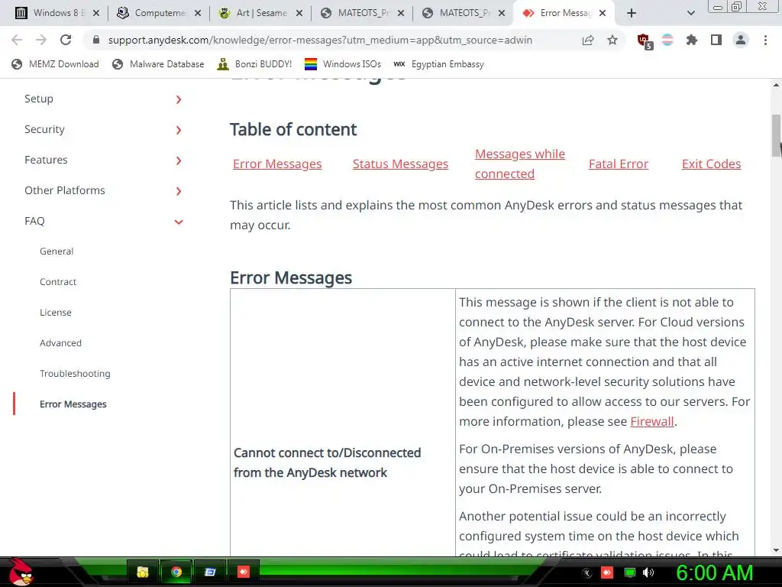Open the uBlock Origin extension icon
Image resolution: width=782 pixels, height=587 pixels.
[x=645, y=41]
